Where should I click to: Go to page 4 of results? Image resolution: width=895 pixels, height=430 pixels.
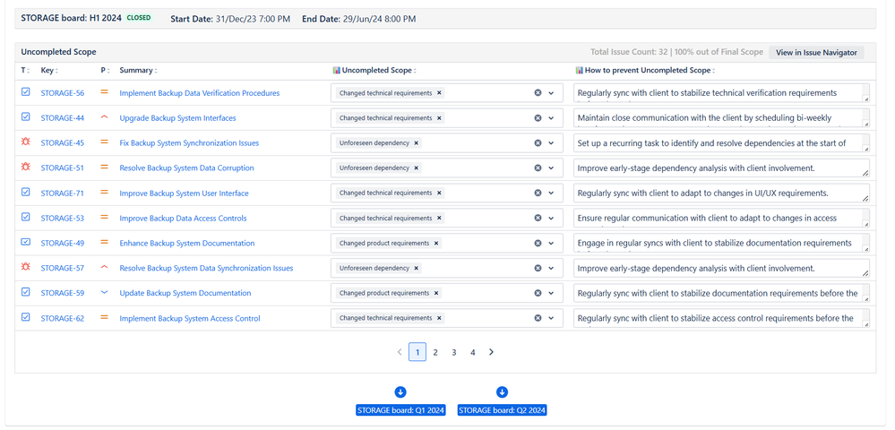[x=473, y=352]
